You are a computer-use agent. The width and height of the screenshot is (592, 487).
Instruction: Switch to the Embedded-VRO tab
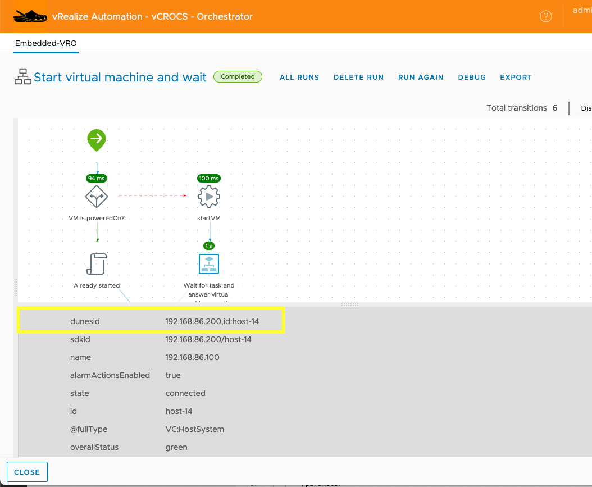47,43
